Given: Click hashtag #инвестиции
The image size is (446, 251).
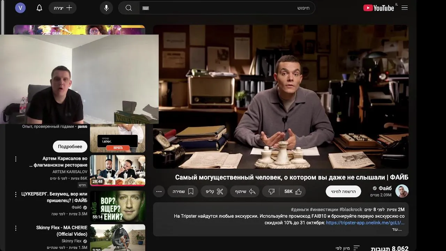Looking at the screenshot, I should point(324,210).
